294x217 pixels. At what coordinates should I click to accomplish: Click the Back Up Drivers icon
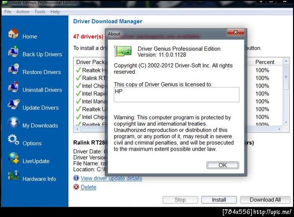coord(13,51)
